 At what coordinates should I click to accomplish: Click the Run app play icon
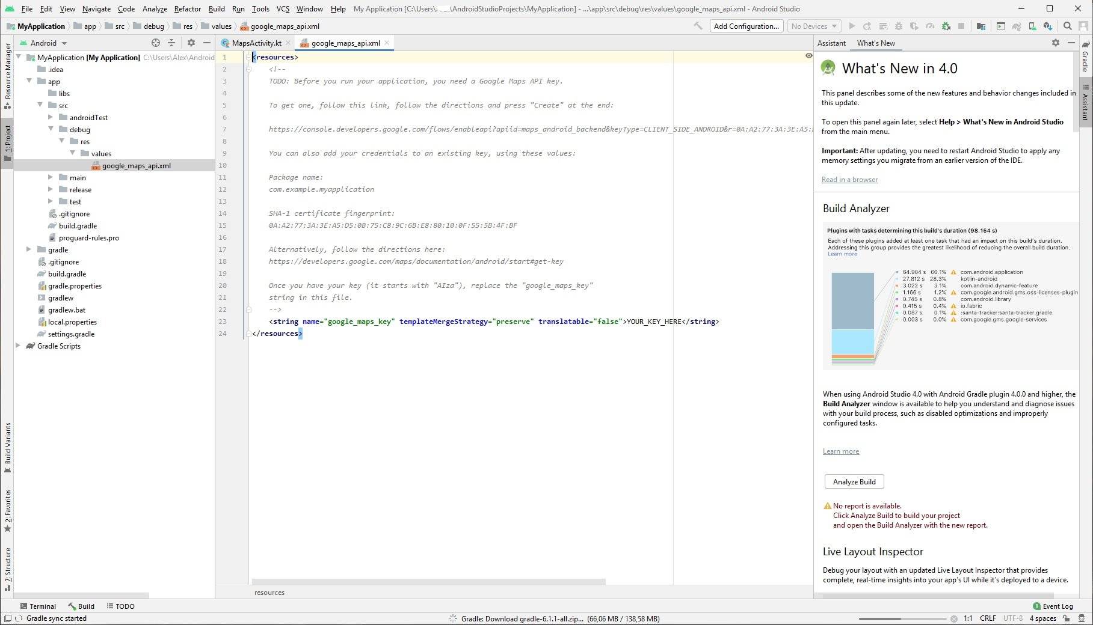[852, 26]
